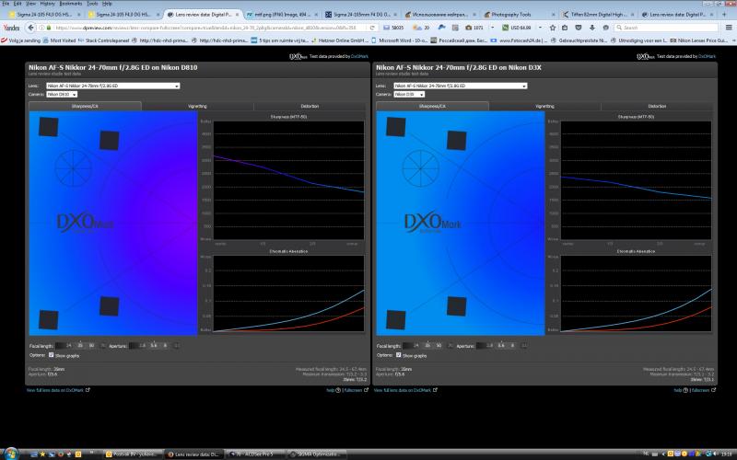Show bookmarks list icon in toolbar

(x=565, y=28)
